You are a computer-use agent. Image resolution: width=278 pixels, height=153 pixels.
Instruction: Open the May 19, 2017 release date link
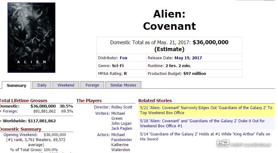coord(188,58)
